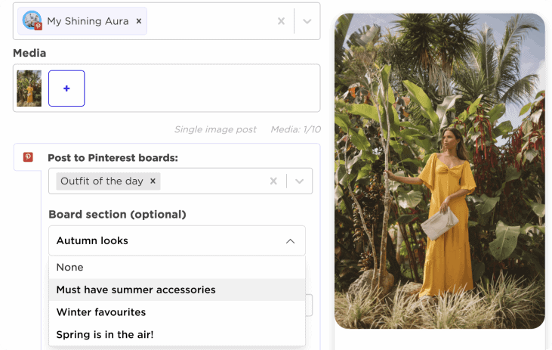
Task: Collapse the Board section dropdown chevron
Action: pyautogui.click(x=290, y=241)
